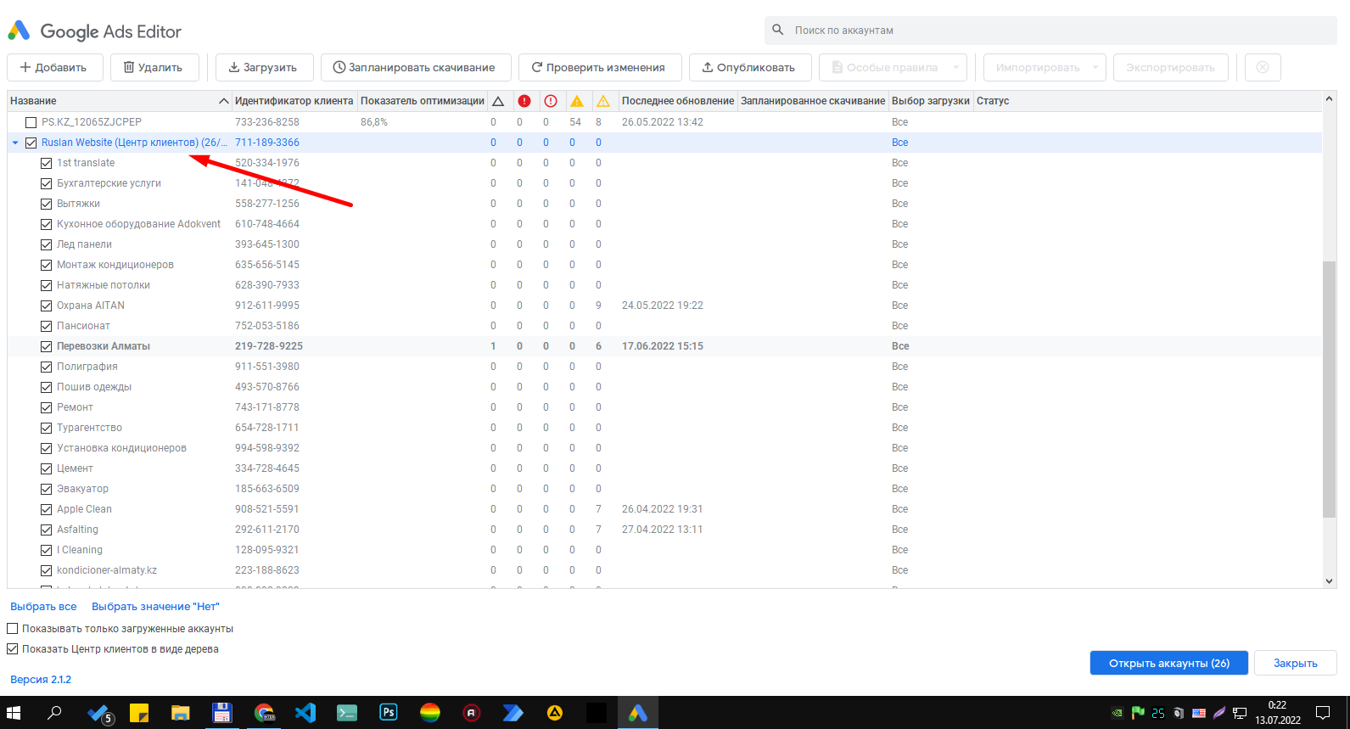
Task: Click the Удалить button
Action: [x=155, y=67]
